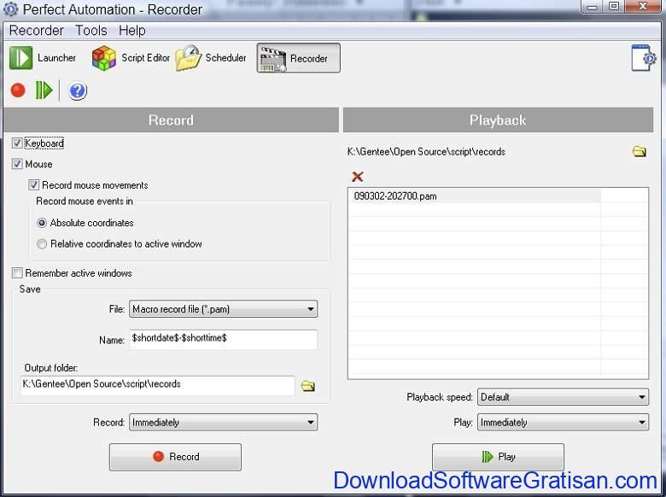This screenshot has height=497, width=666.
Task: Open the Play timing dropdown
Action: pyautogui.click(x=563, y=422)
